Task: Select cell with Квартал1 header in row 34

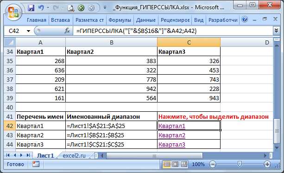Action: (40, 51)
